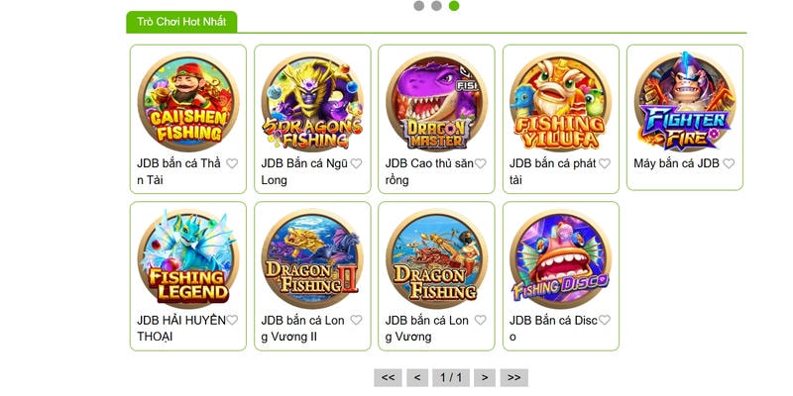Go to previous page arrow
Screen dimensions: 793x396
pyautogui.click(x=417, y=378)
